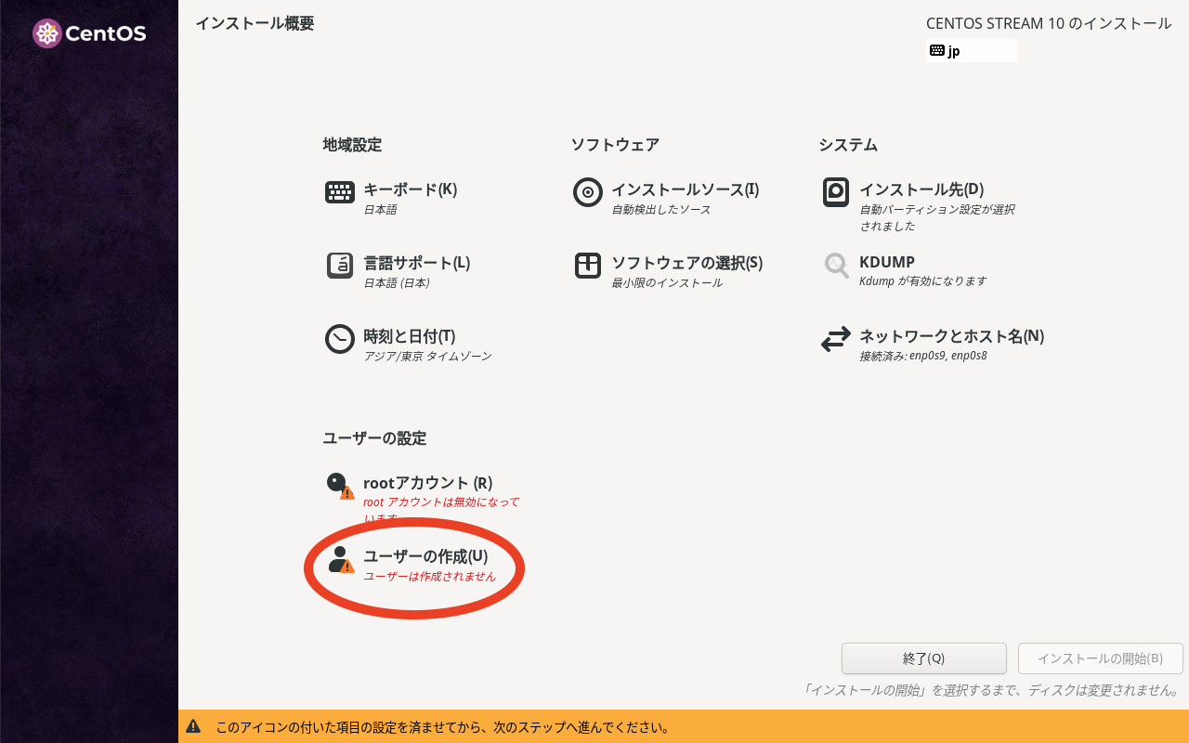Click the 日本語 (日本) status text
The image size is (1189, 743).
(x=397, y=283)
